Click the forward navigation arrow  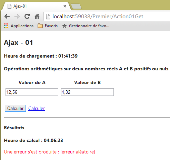17,17
